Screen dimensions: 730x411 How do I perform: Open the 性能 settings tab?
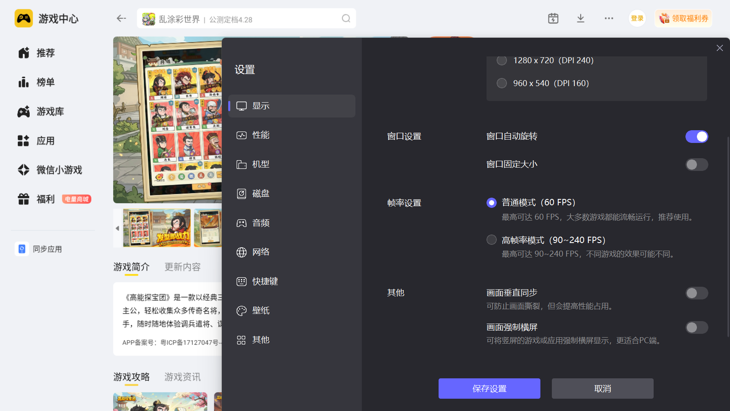tap(260, 135)
